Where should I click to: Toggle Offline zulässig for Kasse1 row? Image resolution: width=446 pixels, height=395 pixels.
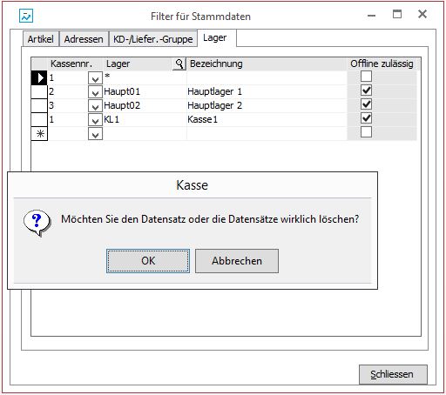pyautogui.click(x=366, y=118)
